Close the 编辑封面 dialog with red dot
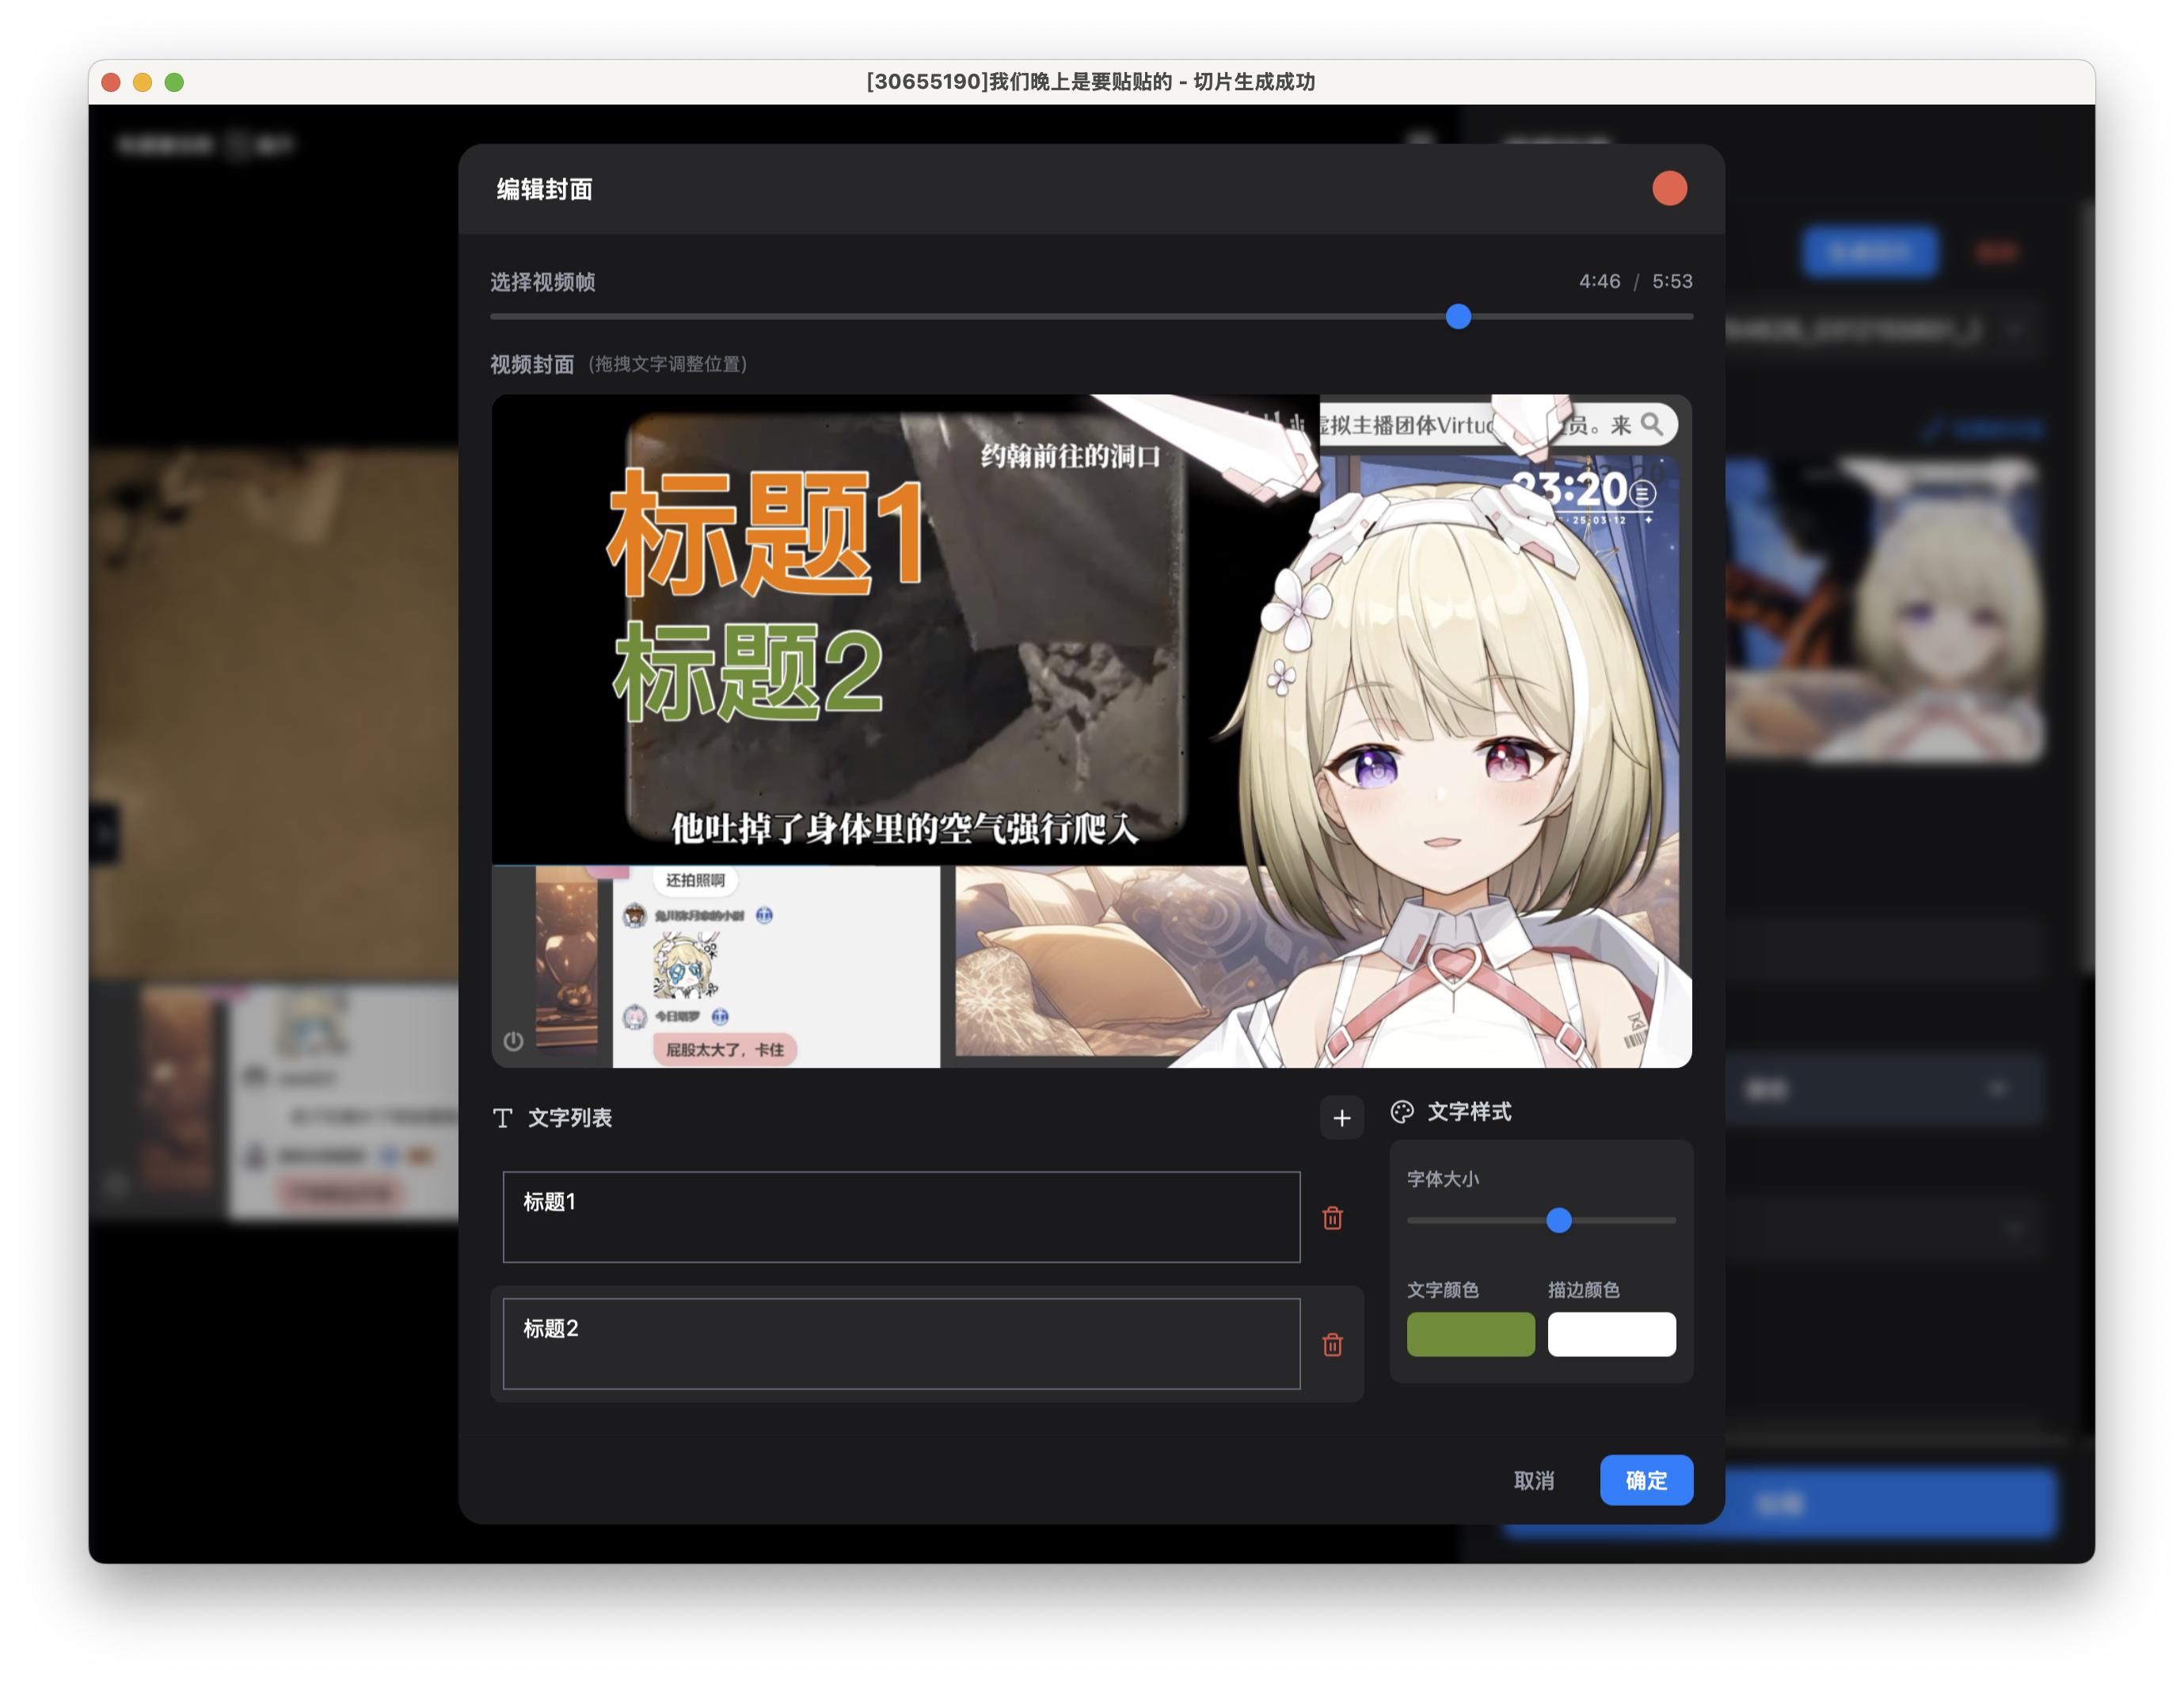 click(1669, 188)
